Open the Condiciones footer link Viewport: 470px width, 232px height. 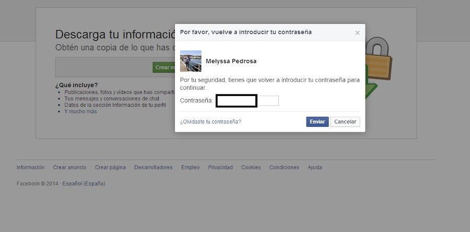[x=284, y=167]
